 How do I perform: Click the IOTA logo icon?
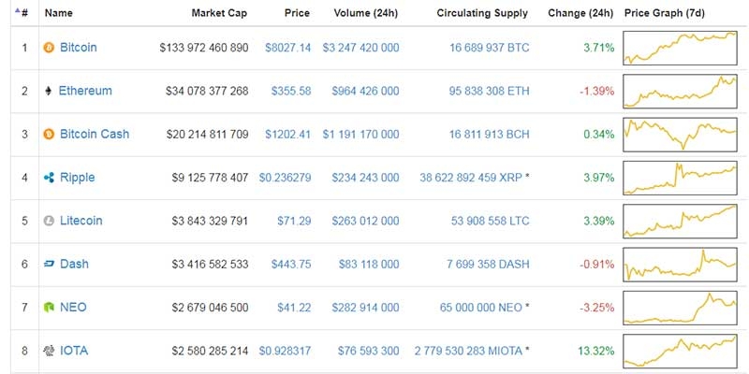[49, 352]
